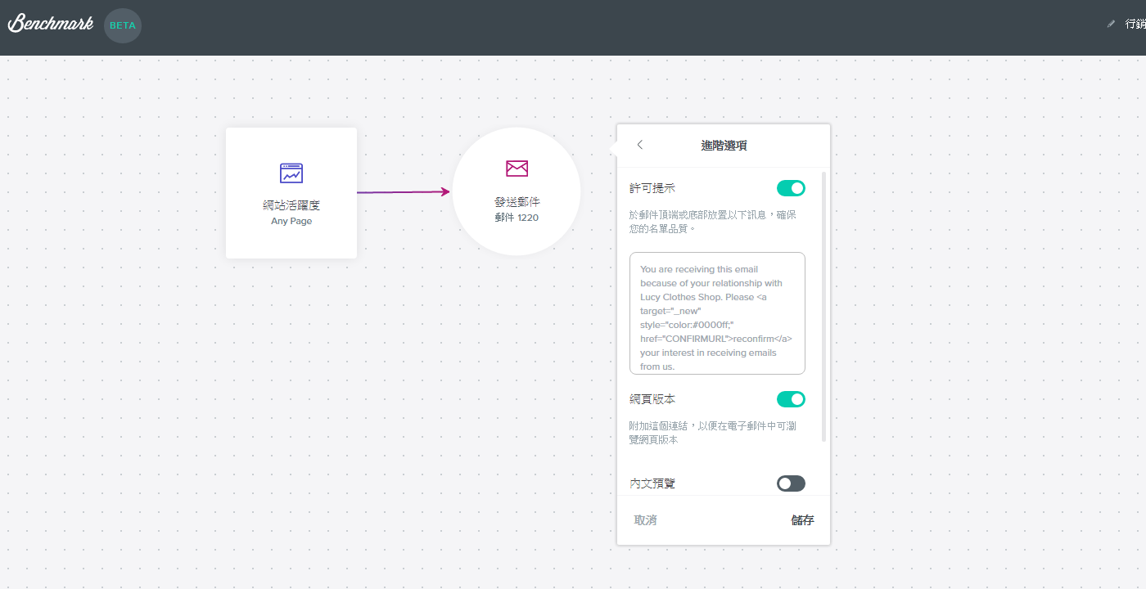This screenshot has height=589, width=1146.
Task: Select the 郵件 1220 label in the circle
Action: 517,218
